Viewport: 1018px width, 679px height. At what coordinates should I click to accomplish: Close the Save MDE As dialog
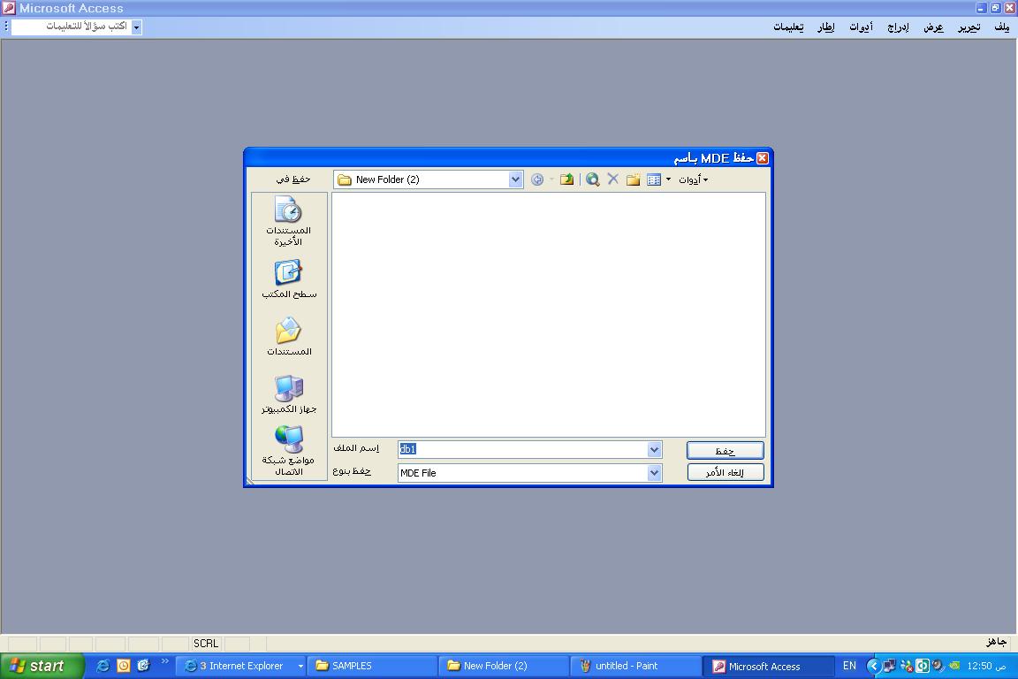(x=763, y=158)
